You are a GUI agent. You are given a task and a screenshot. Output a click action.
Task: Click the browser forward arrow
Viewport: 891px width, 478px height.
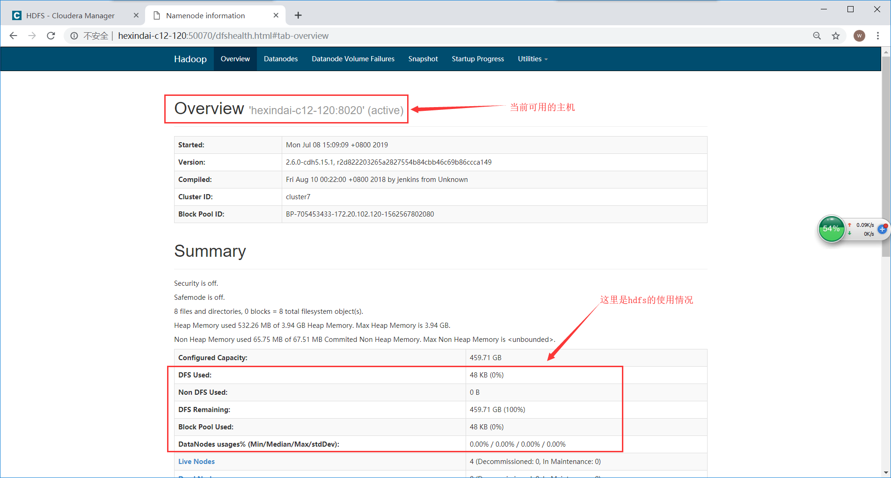point(32,36)
